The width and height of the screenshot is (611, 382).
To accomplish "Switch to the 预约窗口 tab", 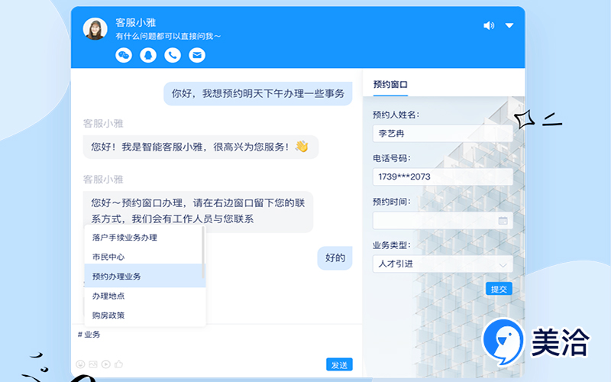I will click(x=390, y=84).
